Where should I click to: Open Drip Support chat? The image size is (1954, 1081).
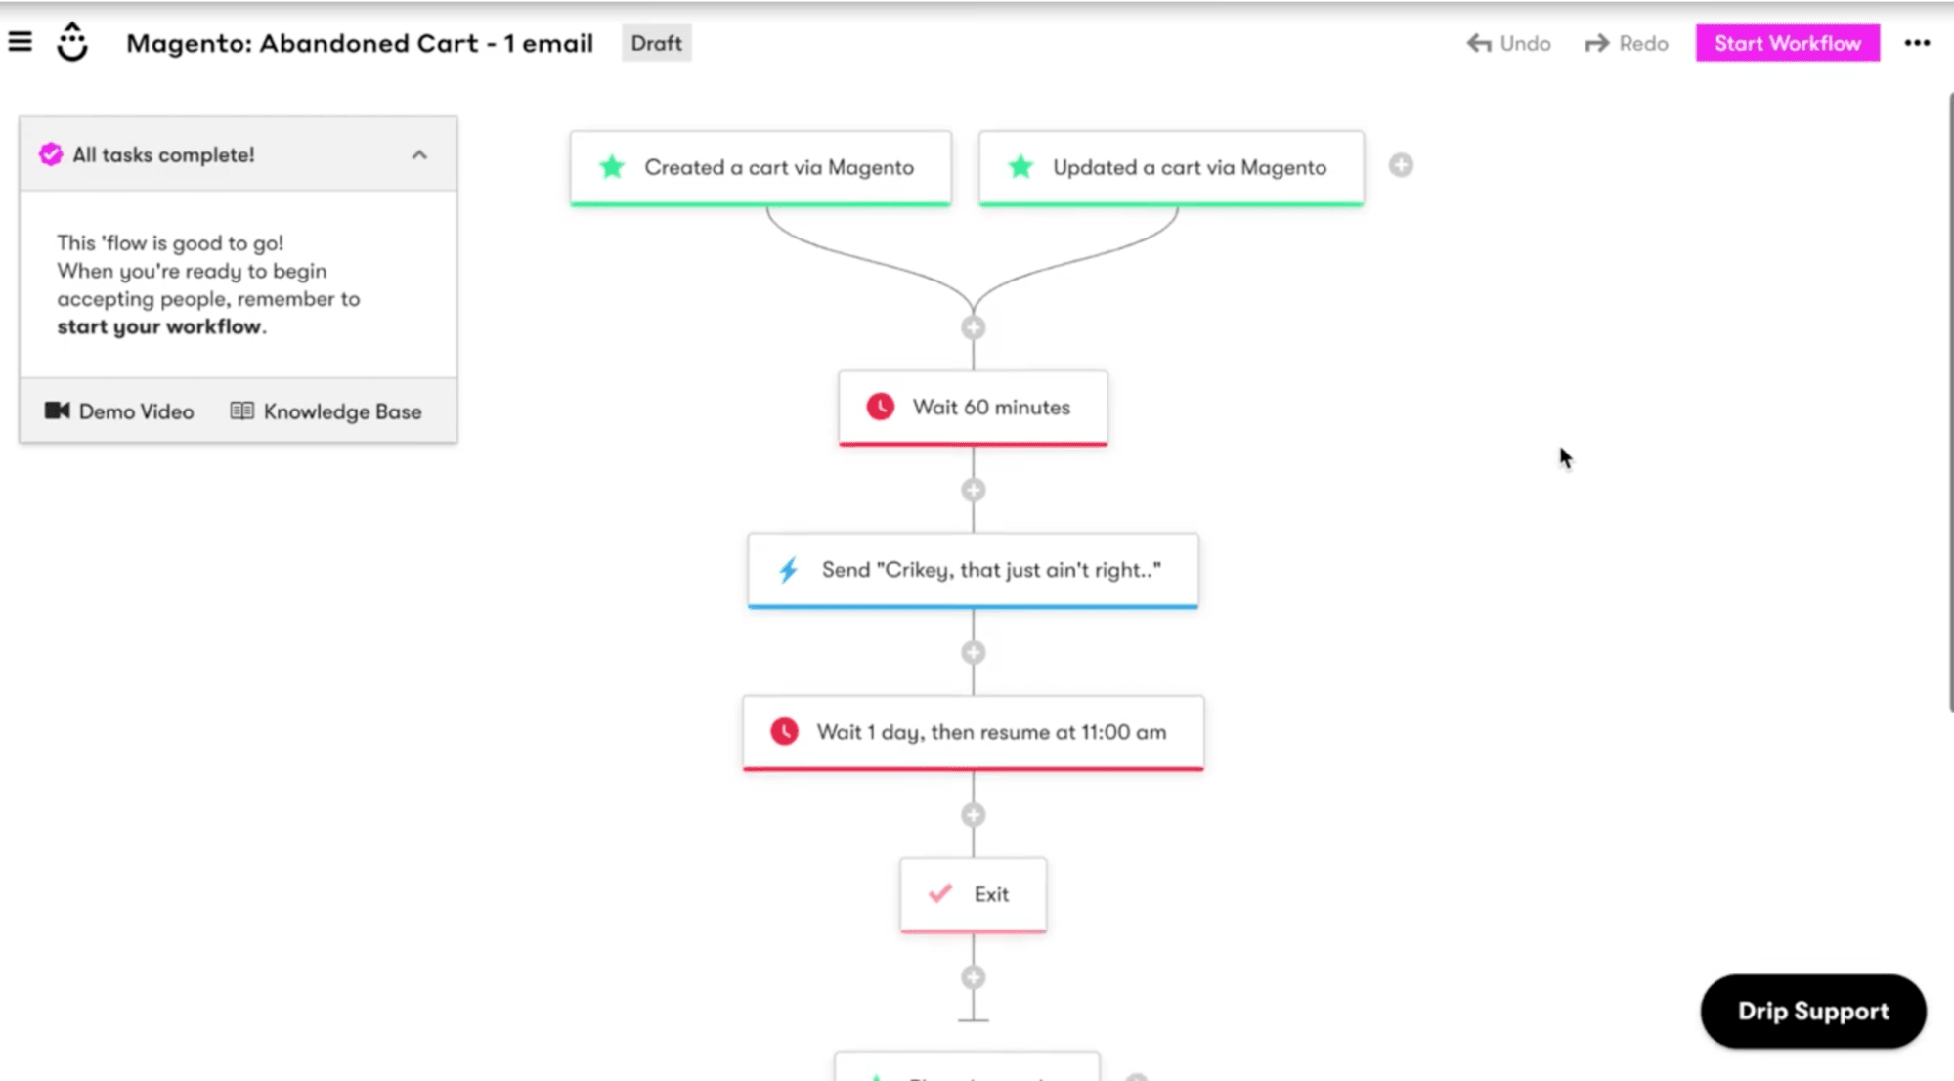pos(1812,1011)
